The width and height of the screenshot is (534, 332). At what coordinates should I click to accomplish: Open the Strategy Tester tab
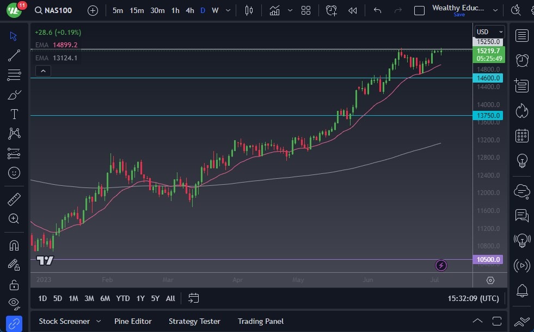[194, 321]
